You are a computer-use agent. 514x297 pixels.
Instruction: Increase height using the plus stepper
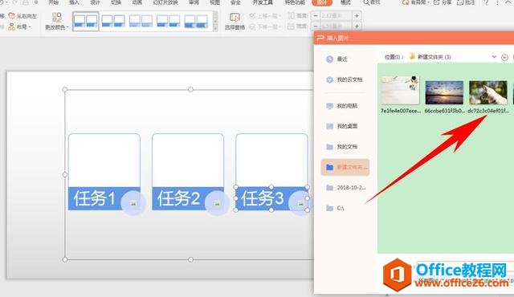point(357,15)
